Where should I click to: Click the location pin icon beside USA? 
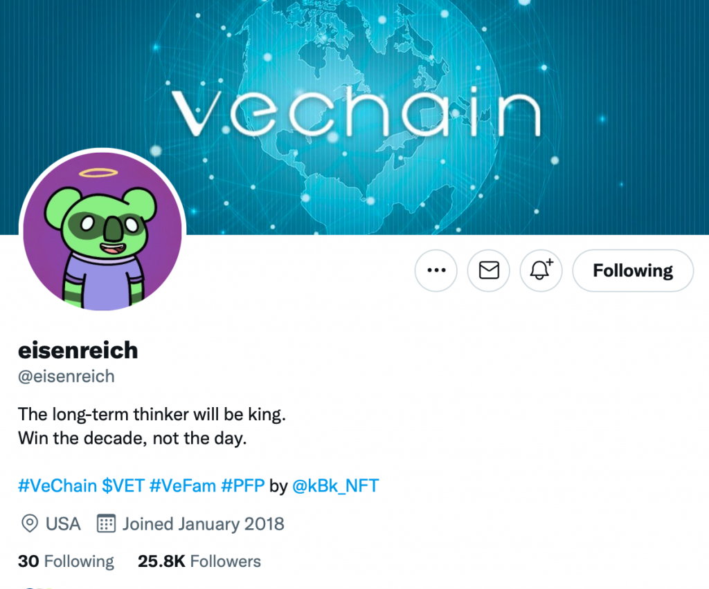coord(28,523)
